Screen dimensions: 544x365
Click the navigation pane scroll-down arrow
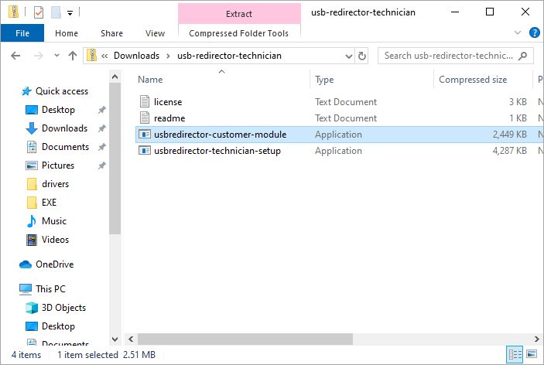115,339
